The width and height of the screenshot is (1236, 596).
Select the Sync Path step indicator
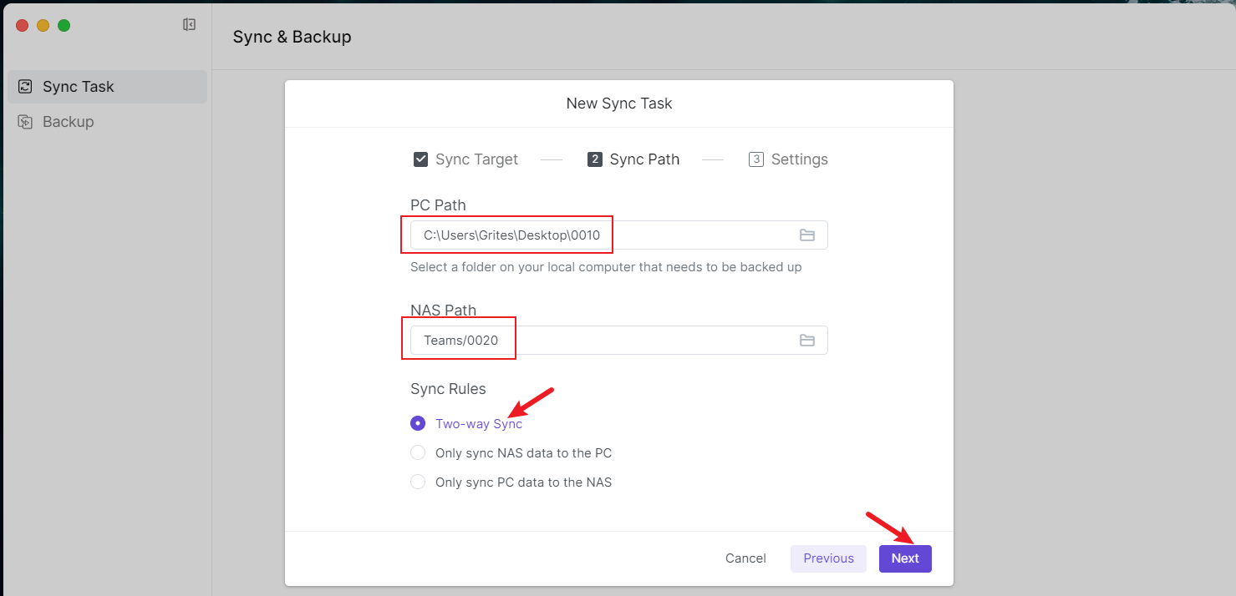[633, 159]
